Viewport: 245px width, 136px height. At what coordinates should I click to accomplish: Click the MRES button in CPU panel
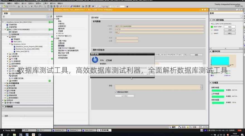click(230, 33)
